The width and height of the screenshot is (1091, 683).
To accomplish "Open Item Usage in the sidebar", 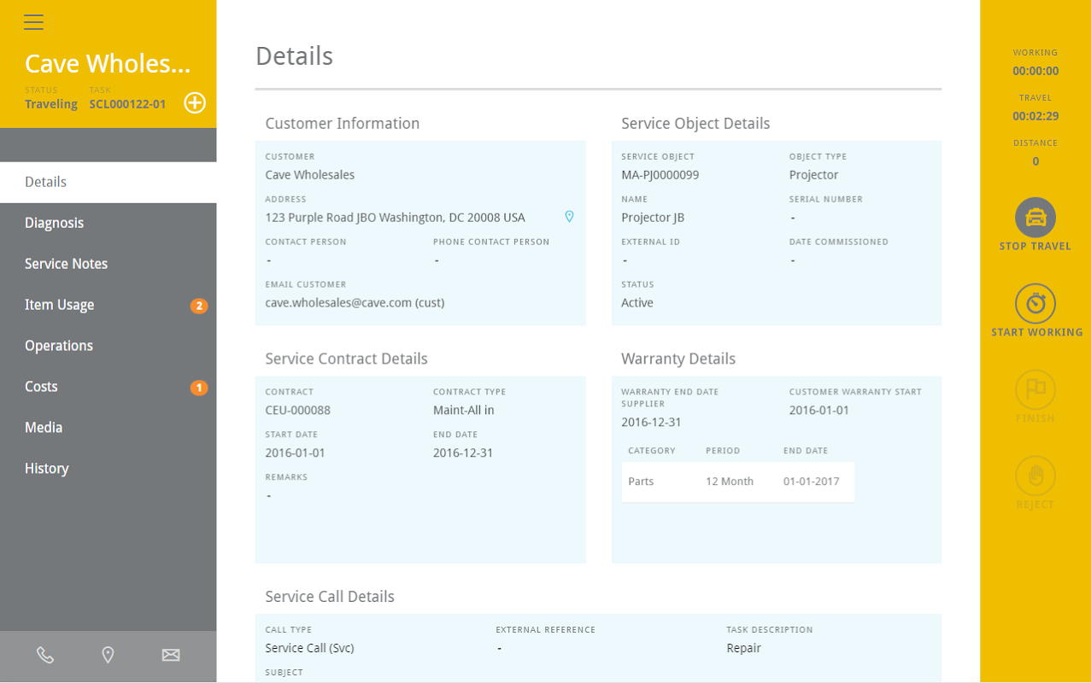I will [60, 305].
